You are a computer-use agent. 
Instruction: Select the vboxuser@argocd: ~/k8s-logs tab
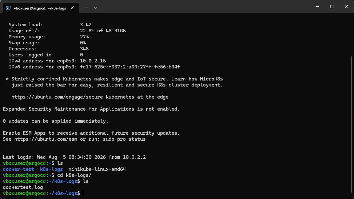[40, 8]
